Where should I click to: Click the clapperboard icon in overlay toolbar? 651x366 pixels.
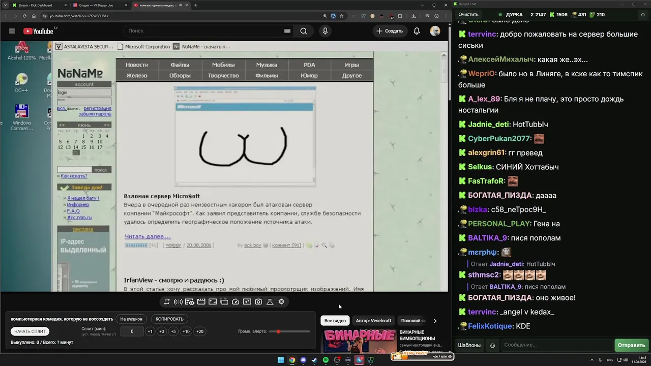pos(201,302)
